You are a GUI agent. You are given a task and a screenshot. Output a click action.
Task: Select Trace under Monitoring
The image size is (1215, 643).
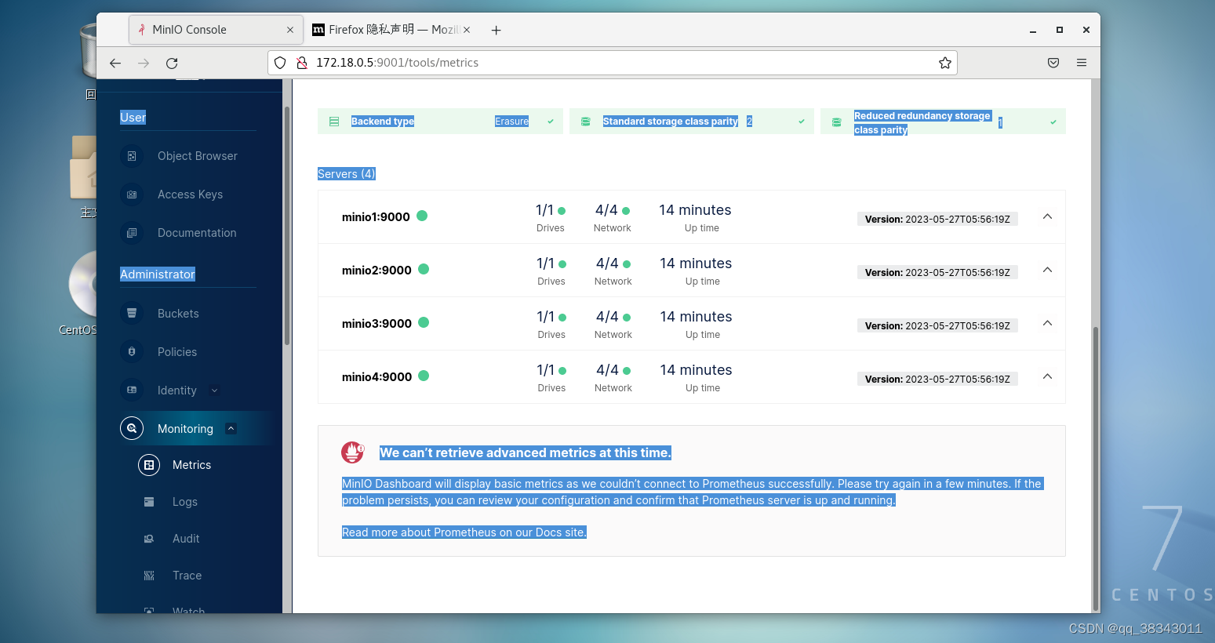click(187, 576)
